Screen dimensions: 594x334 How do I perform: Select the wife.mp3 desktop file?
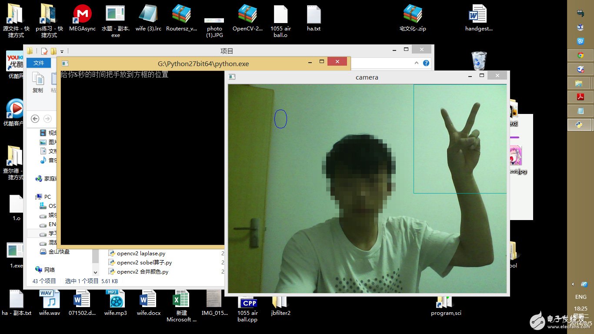[115, 301]
